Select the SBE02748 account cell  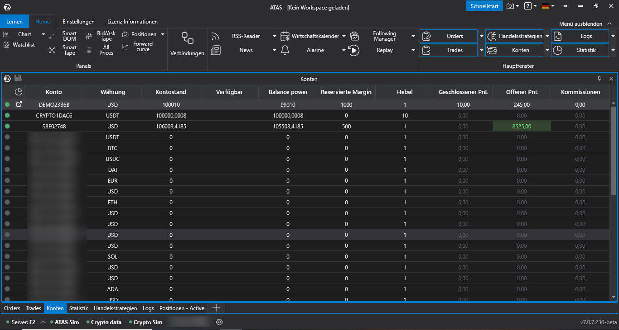(x=54, y=127)
